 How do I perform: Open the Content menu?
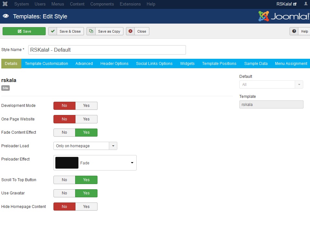tap(77, 4)
